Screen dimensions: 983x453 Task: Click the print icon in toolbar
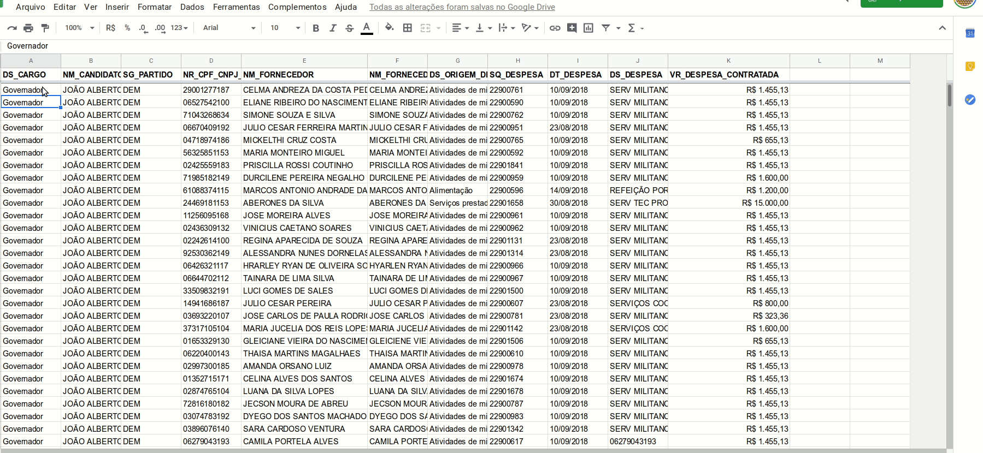(28, 28)
